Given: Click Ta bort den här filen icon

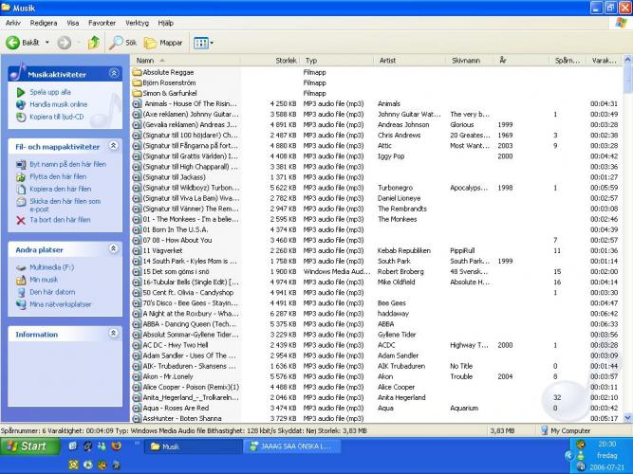Looking at the screenshot, I should 21,219.
